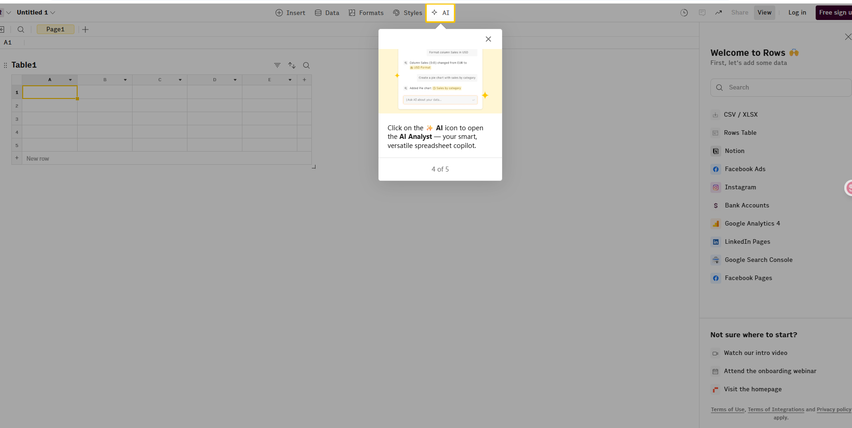The image size is (852, 428).
Task: Click New row to add a row
Action: pyautogui.click(x=38, y=158)
